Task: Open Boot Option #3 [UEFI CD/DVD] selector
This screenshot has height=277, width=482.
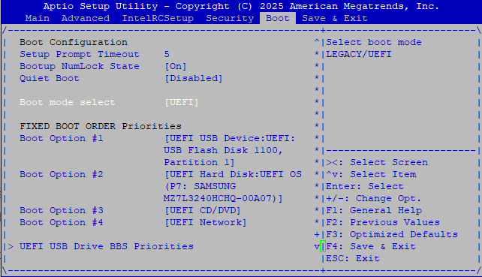Action: 203,210
